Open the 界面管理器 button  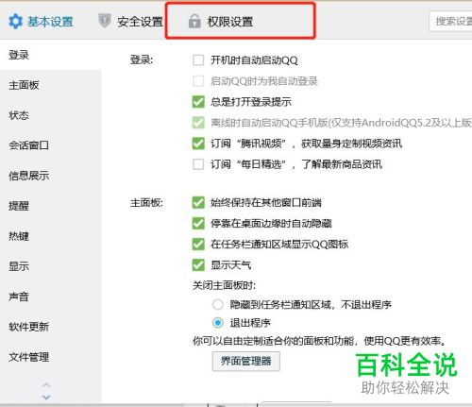pos(246,361)
